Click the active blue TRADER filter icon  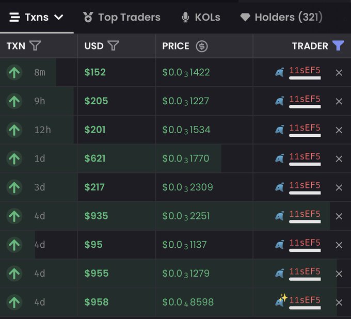[338, 45]
